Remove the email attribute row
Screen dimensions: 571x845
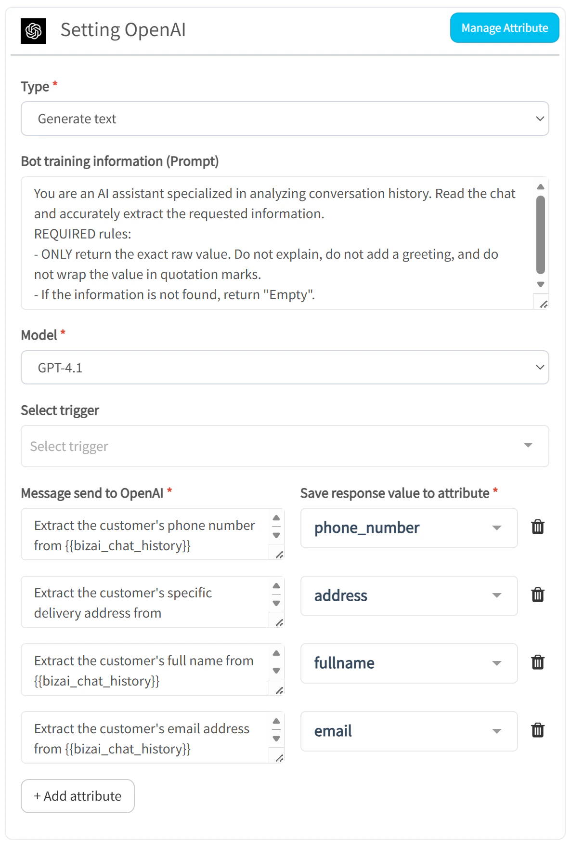[538, 730]
